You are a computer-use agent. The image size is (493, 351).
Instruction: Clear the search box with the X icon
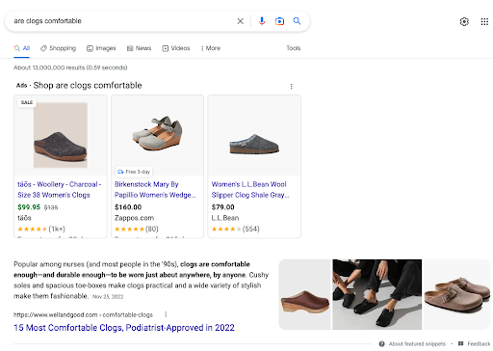[x=240, y=21]
